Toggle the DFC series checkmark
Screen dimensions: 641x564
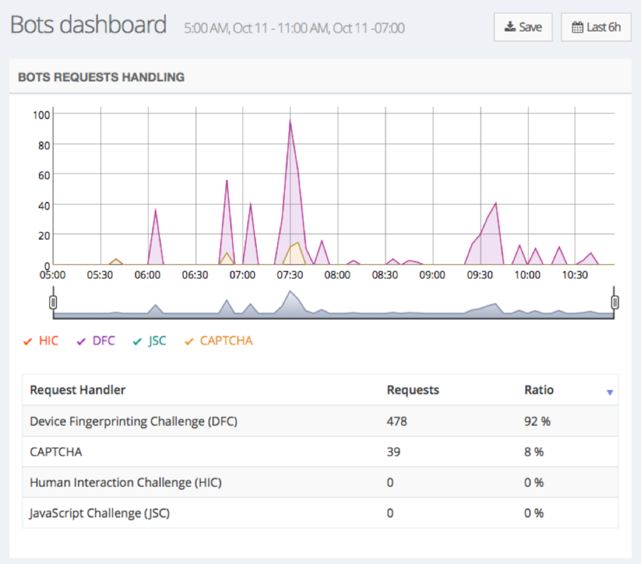point(81,341)
